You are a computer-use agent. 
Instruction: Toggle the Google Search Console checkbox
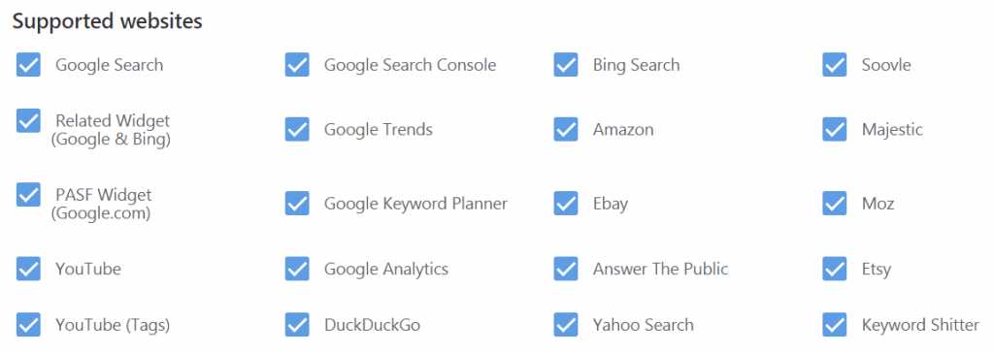tap(297, 65)
